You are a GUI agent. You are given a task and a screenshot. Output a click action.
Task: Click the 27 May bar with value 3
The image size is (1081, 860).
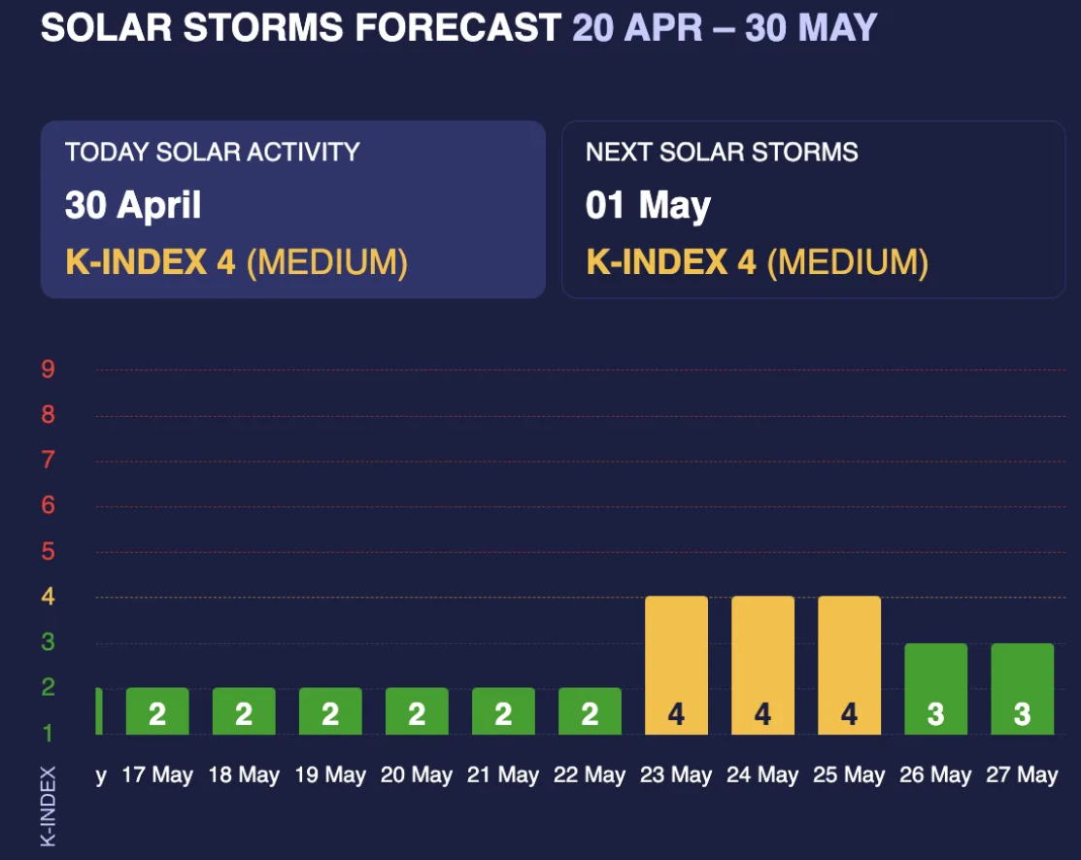(1023, 689)
